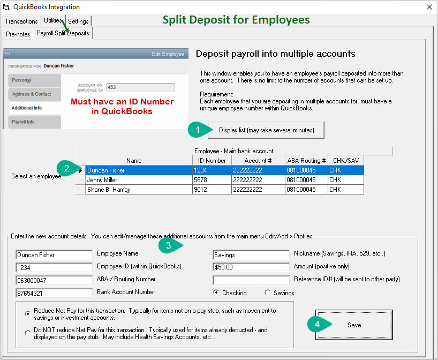Choose Do NOT reduce Net Pay option

(x=27, y=333)
